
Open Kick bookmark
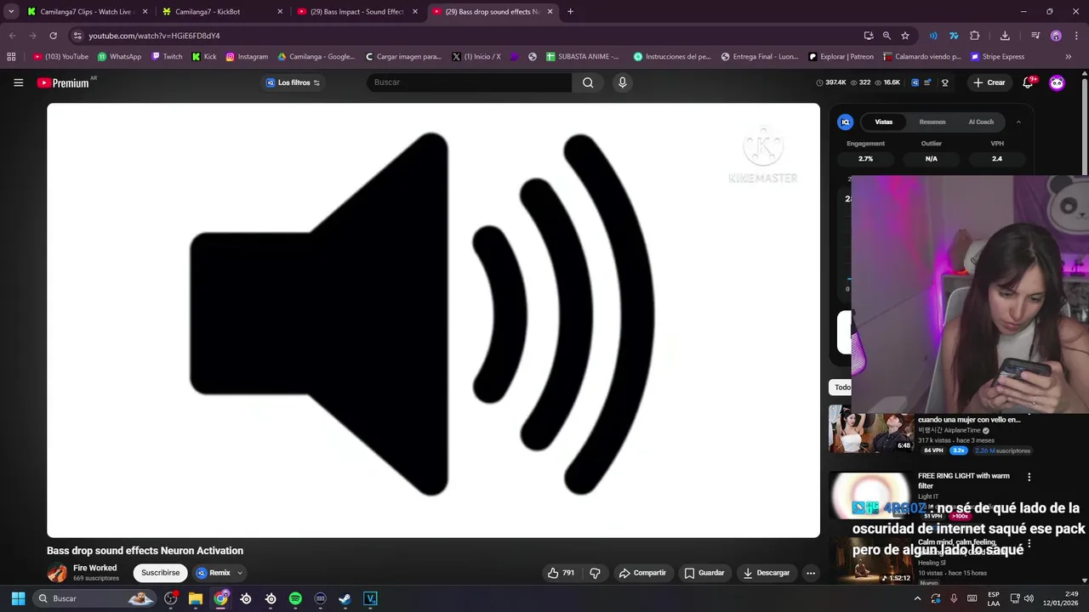[204, 57]
